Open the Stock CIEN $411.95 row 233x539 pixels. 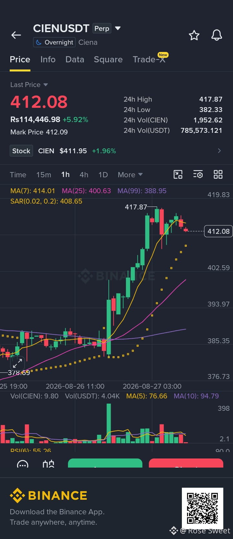pos(116,151)
